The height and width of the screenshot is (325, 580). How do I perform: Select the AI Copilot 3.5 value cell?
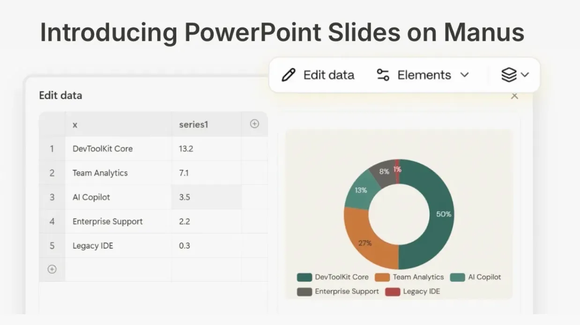coord(206,197)
